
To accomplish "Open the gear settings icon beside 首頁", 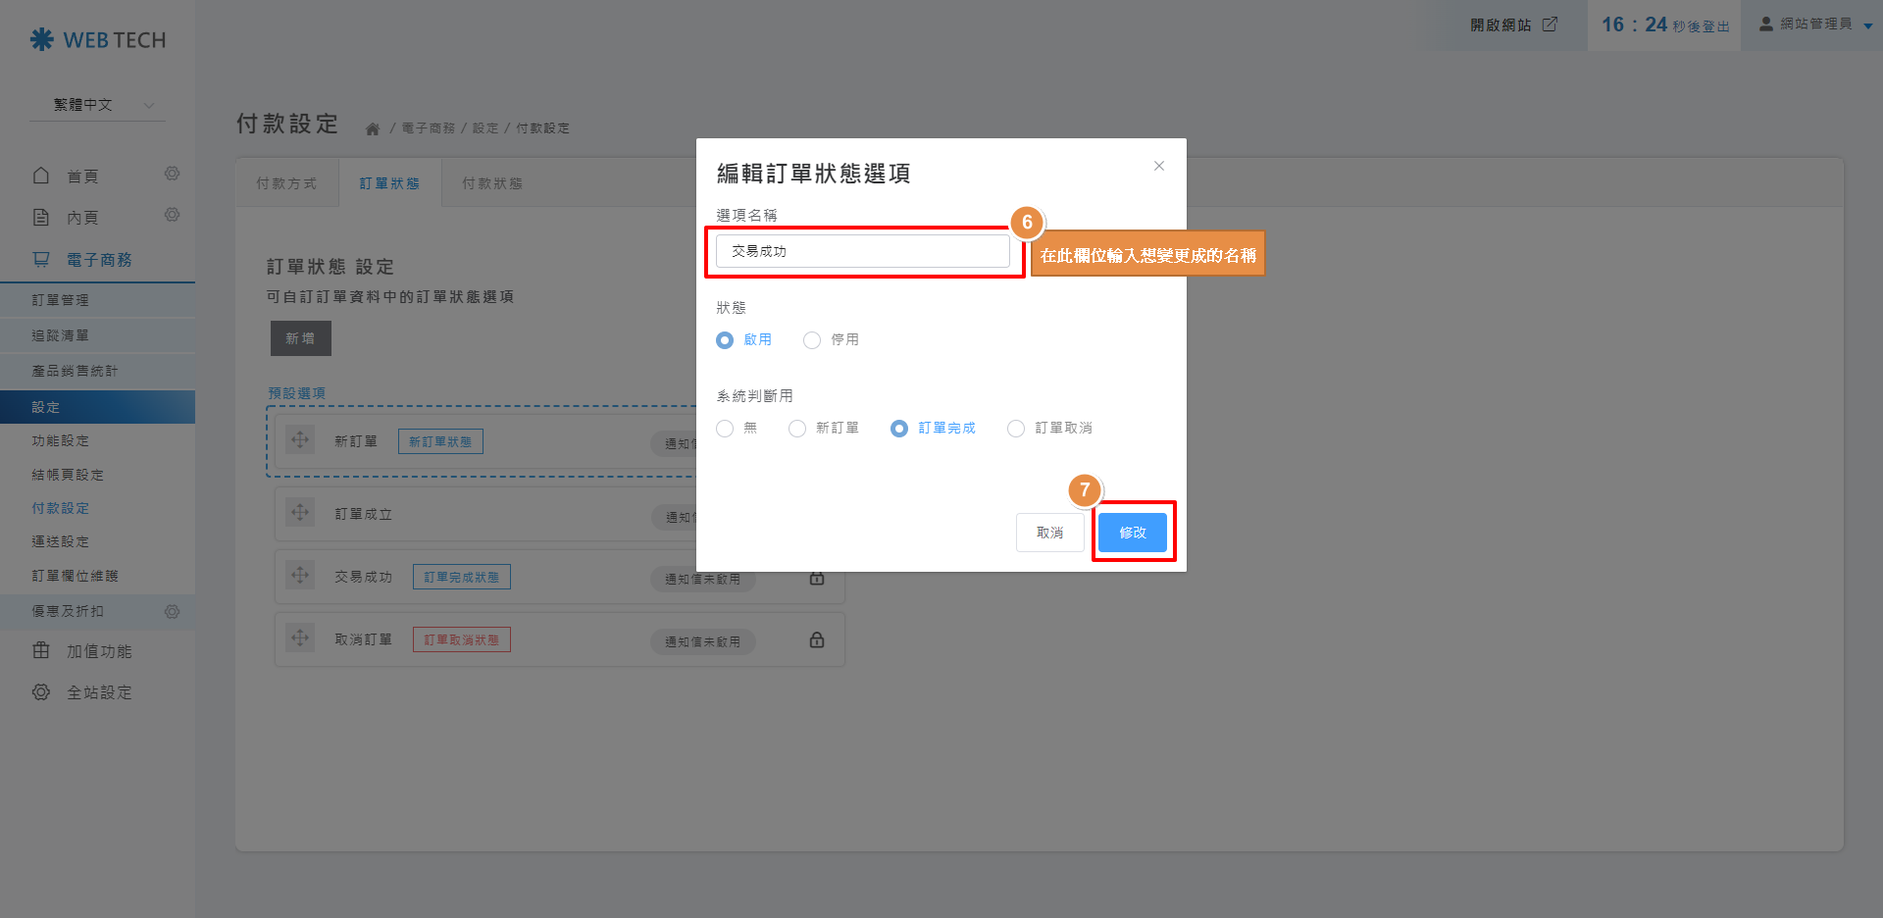I will point(173,174).
